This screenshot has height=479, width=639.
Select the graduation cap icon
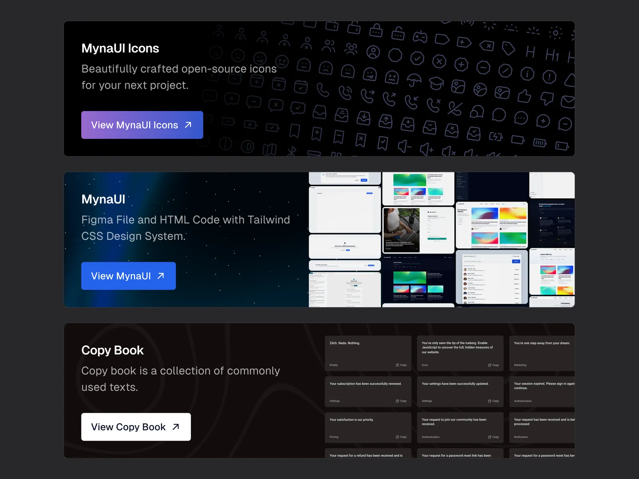click(436, 83)
